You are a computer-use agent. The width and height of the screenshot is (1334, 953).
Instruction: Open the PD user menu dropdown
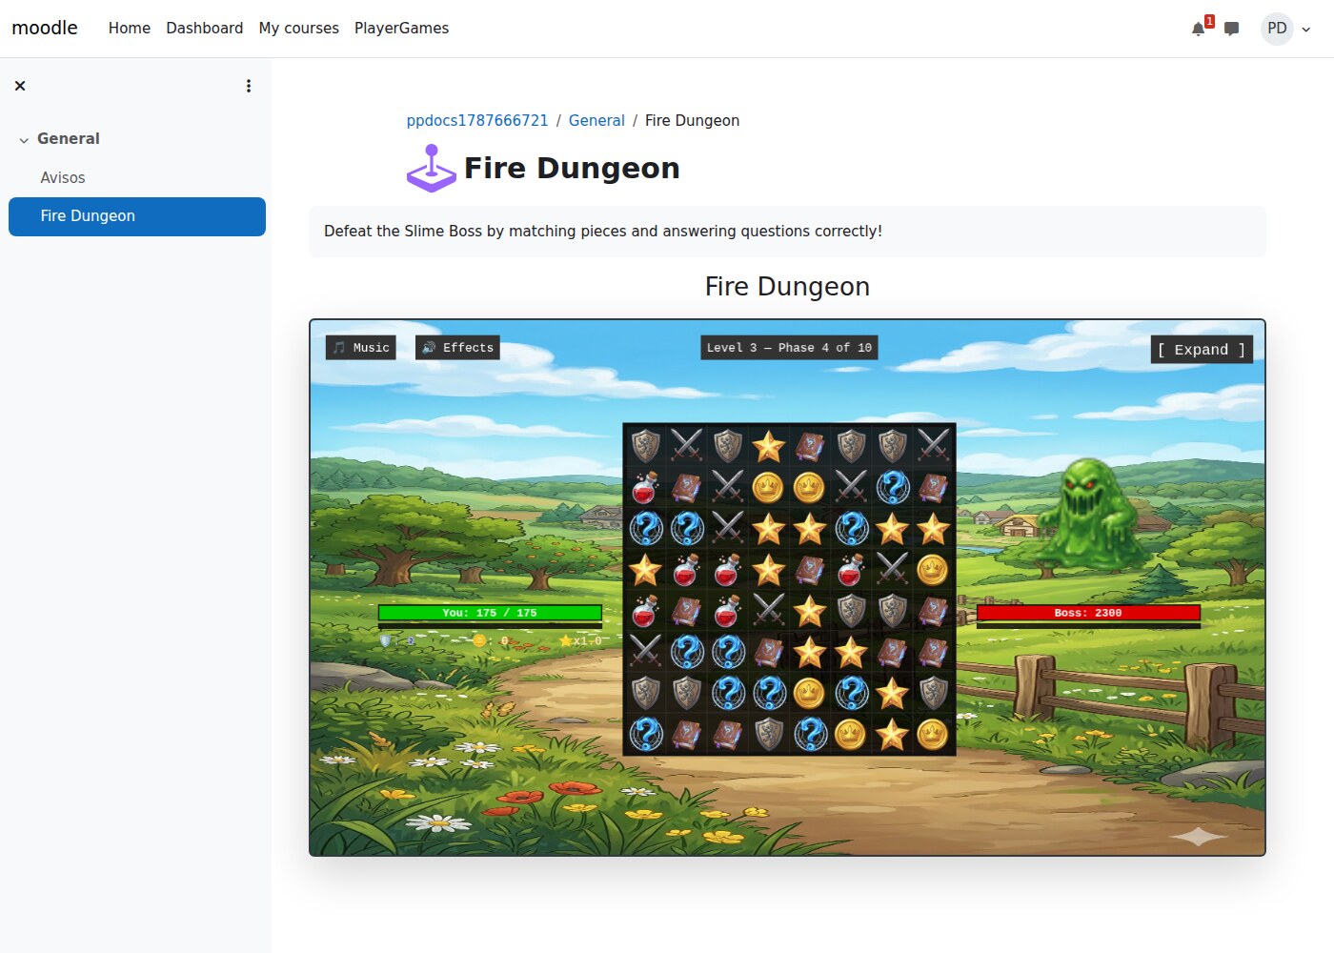(x=1286, y=29)
